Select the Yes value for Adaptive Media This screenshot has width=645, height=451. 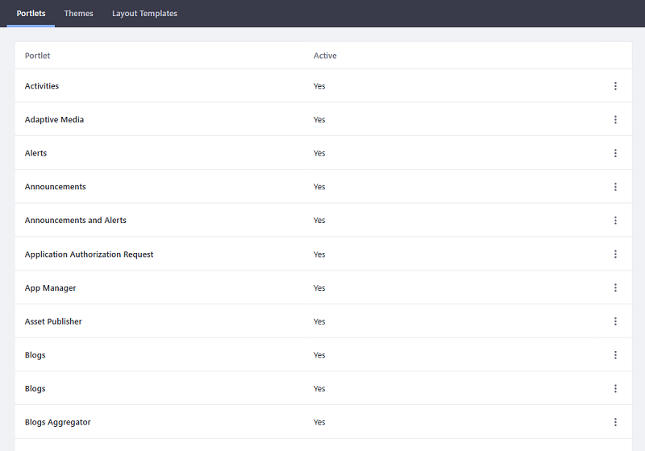click(319, 119)
